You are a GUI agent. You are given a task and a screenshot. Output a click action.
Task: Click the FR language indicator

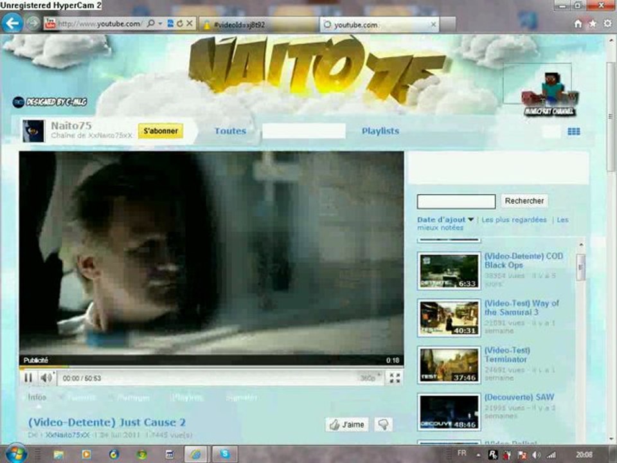pyautogui.click(x=462, y=453)
